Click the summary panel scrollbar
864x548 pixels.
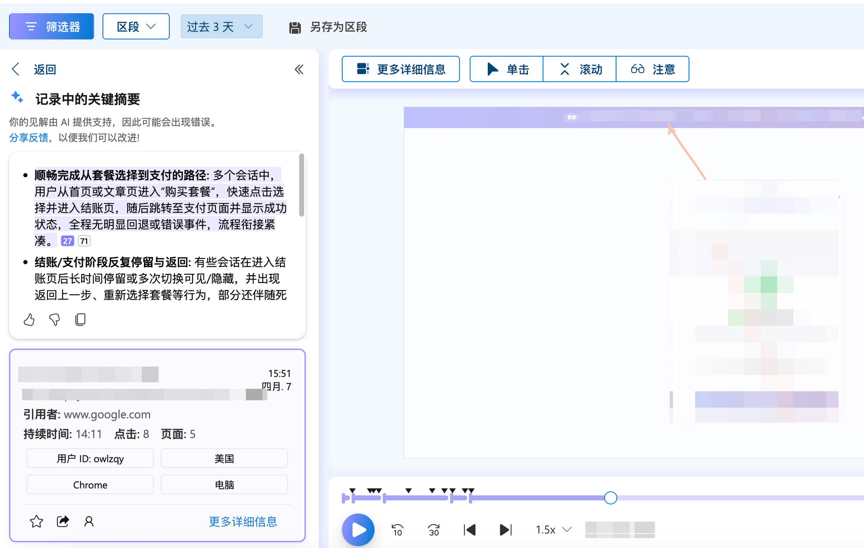click(302, 185)
